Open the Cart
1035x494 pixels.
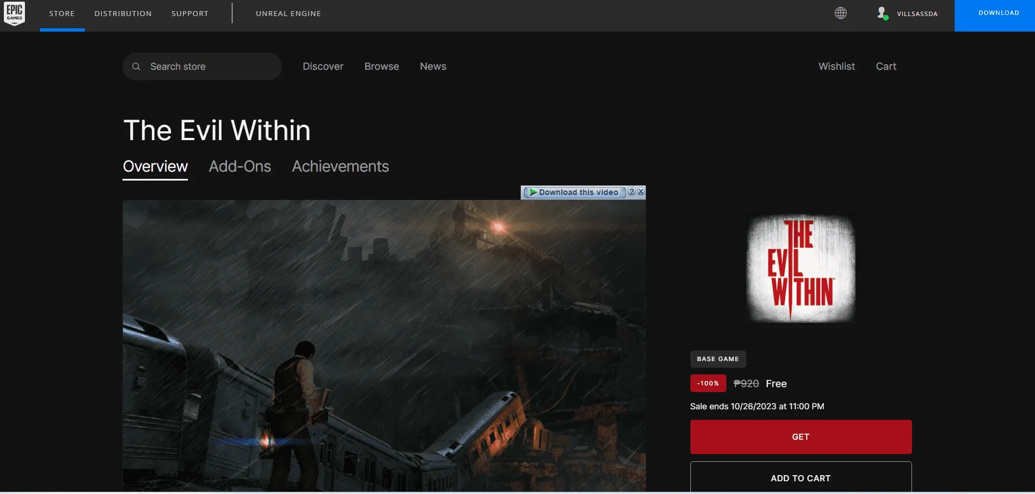(886, 66)
